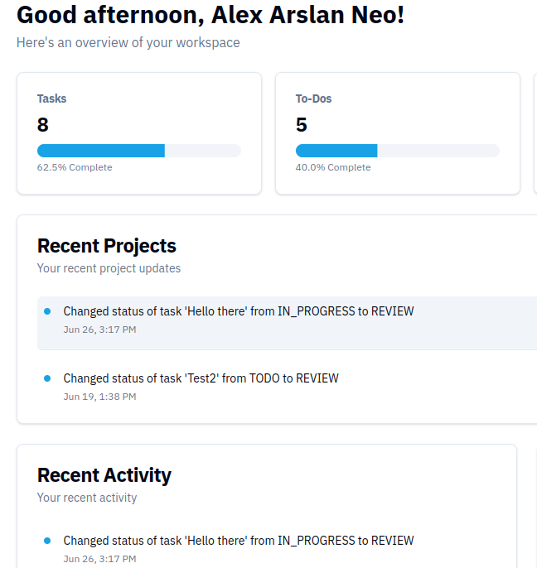This screenshot has width=537, height=568.
Task: Click the To-Dos progress bar
Action: (397, 151)
